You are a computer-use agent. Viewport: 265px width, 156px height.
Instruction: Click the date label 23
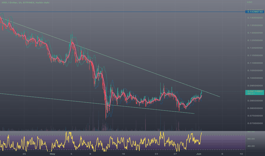pos(156,154)
